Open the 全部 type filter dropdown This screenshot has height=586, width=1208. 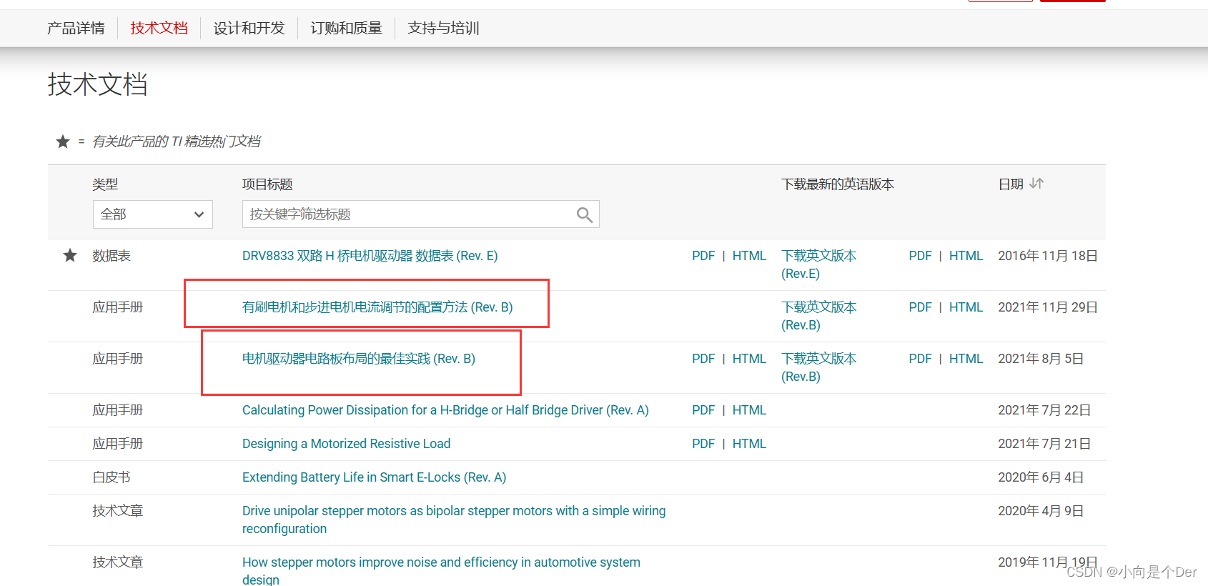[x=153, y=214]
